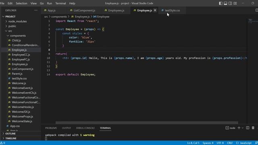Split the terminal panel
Screen dimensions: 258x145
(248, 128)
